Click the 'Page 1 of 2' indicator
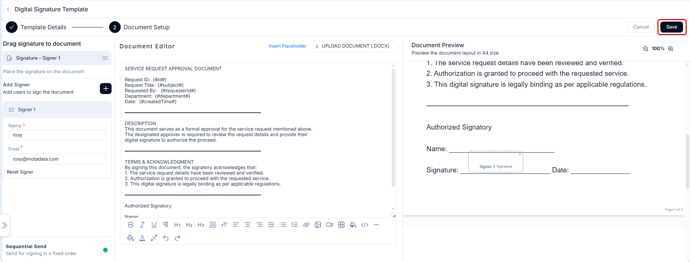 (x=674, y=210)
